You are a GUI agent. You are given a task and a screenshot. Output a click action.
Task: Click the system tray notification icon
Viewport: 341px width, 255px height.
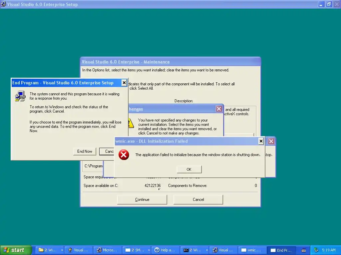point(316,250)
